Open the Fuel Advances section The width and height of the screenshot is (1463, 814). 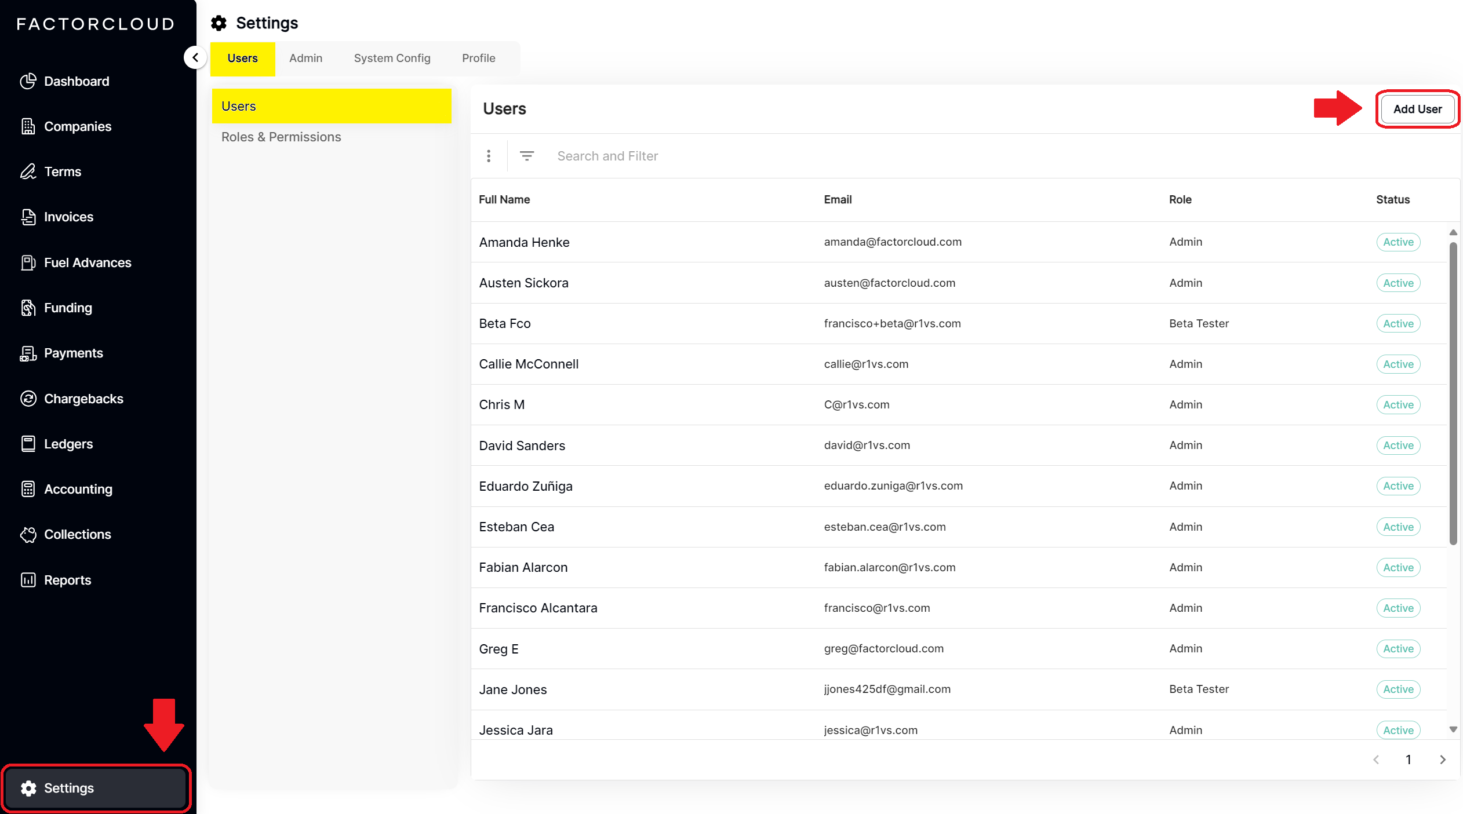tap(88, 262)
